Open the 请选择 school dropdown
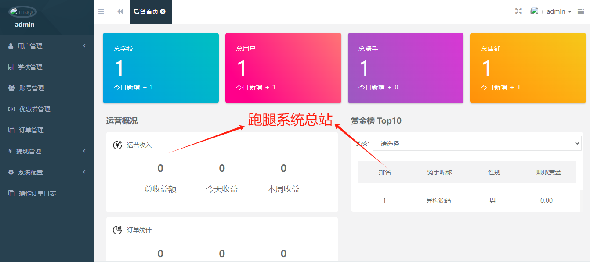 pos(477,143)
